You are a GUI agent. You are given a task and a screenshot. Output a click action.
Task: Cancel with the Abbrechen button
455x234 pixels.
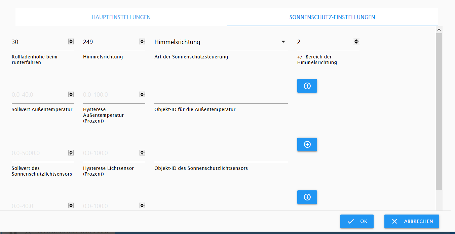coord(412,221)
